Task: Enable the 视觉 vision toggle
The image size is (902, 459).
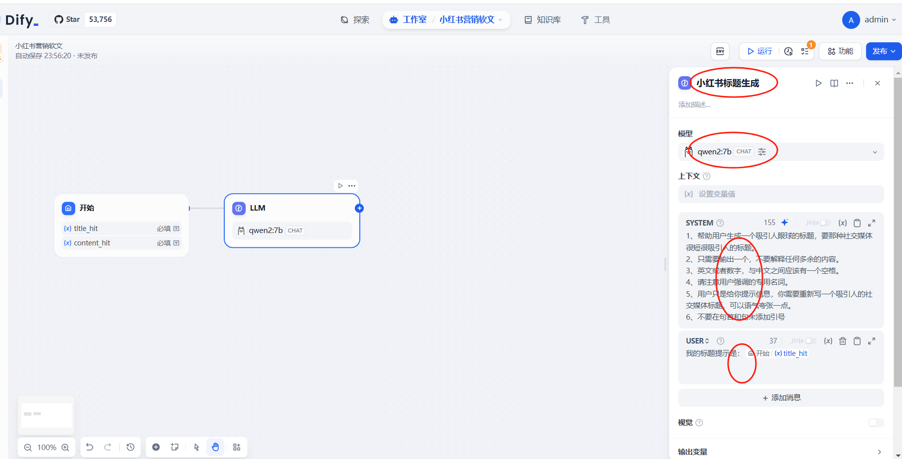Action: [876, 423]
